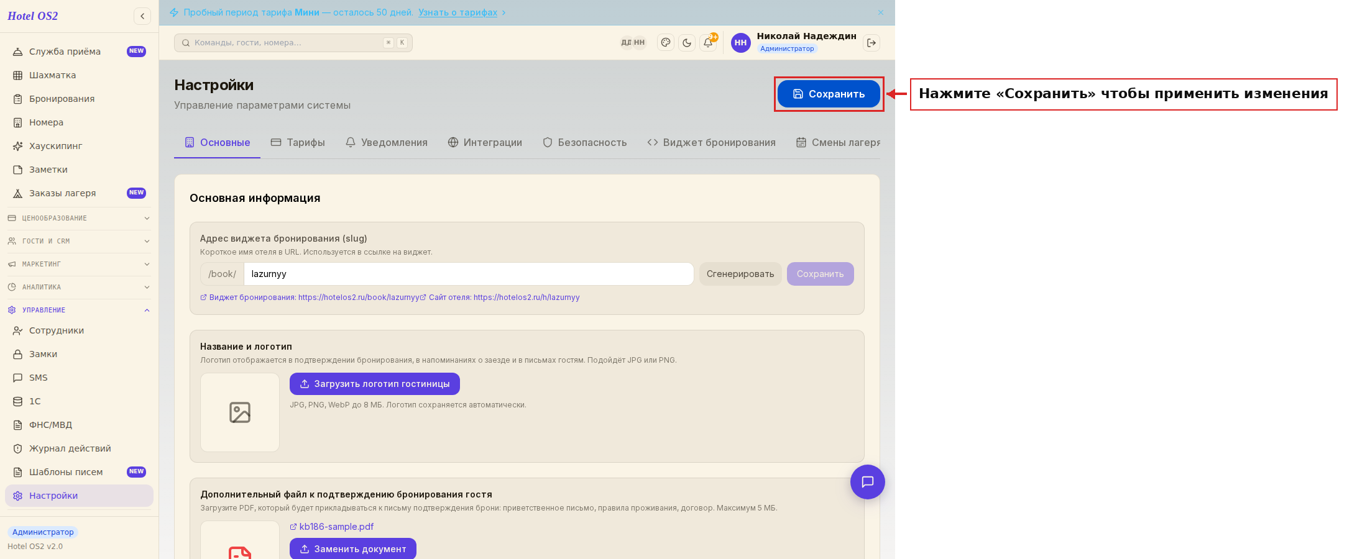Open the notifications bell
This screenshot has height=559, width=1352.
tap(708, 43)
